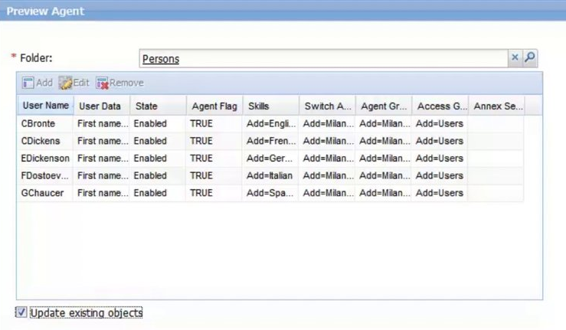Toggle Update existing objects checkbox
Viewport: 566px width, 330px height.
[x=21, y=312]
